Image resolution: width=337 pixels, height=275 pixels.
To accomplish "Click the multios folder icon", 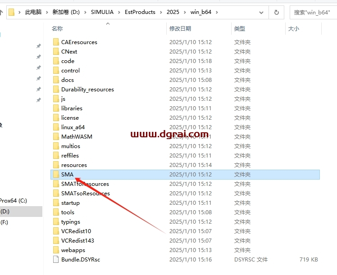I will tap(56, 146).
